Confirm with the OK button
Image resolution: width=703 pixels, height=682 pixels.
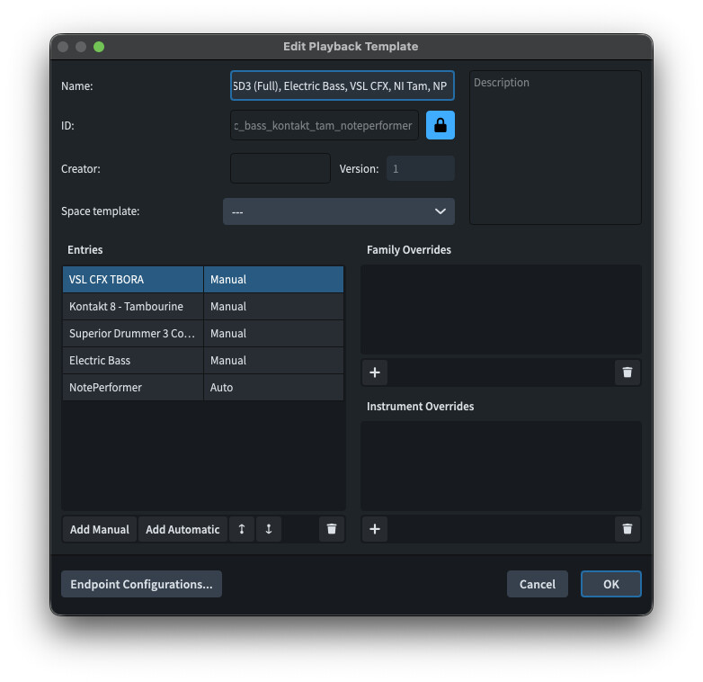tap(611, 584)
